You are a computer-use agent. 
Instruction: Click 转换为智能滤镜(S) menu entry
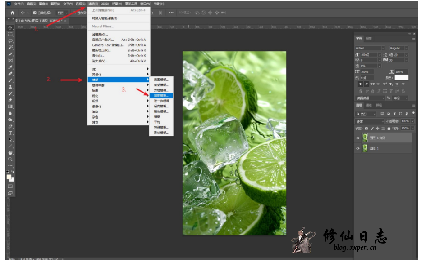coord(105,18)
